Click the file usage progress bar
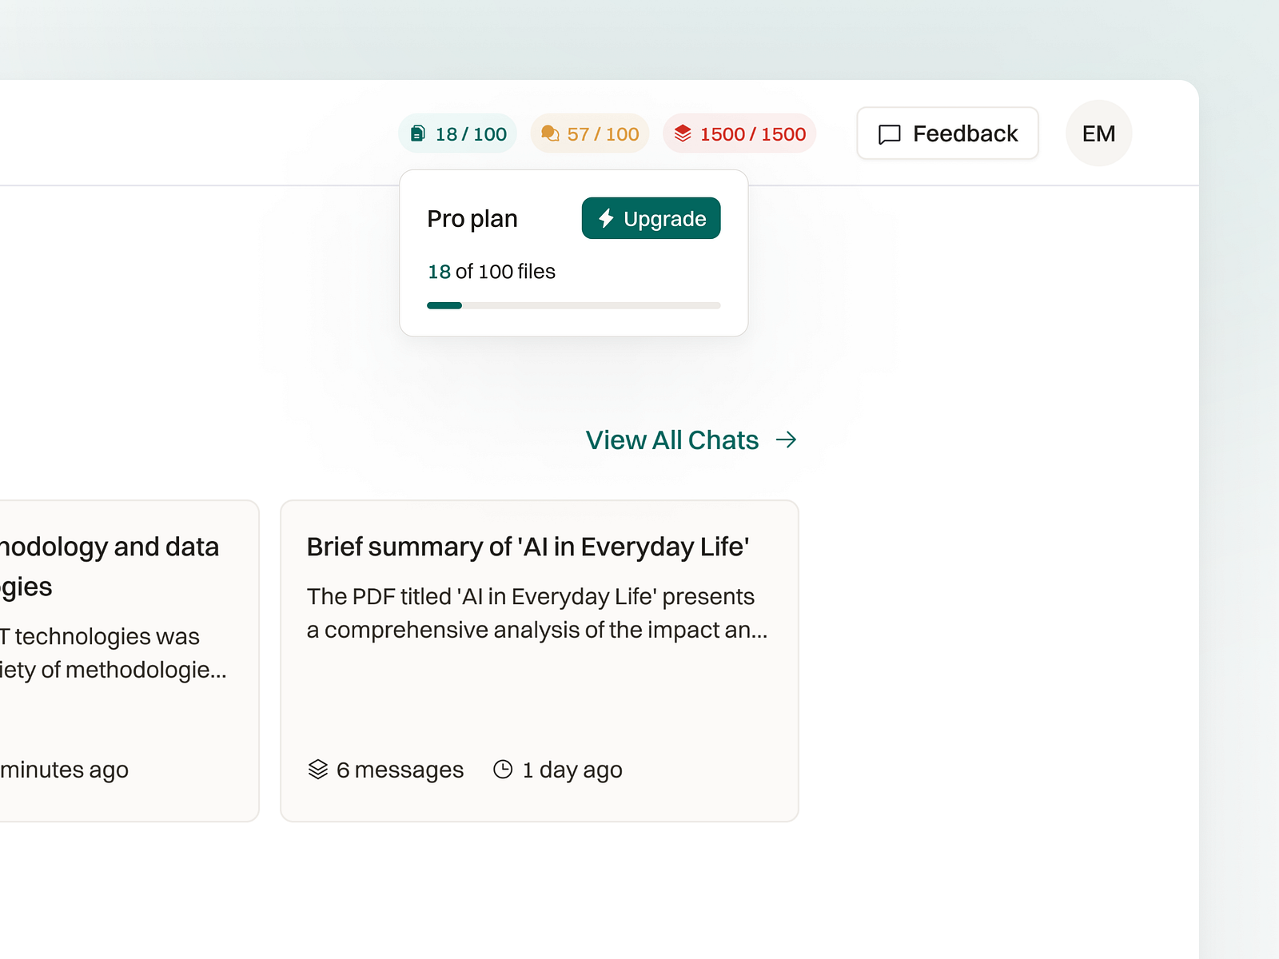Viewport: 1279px width, 959px height. [573, 305]
